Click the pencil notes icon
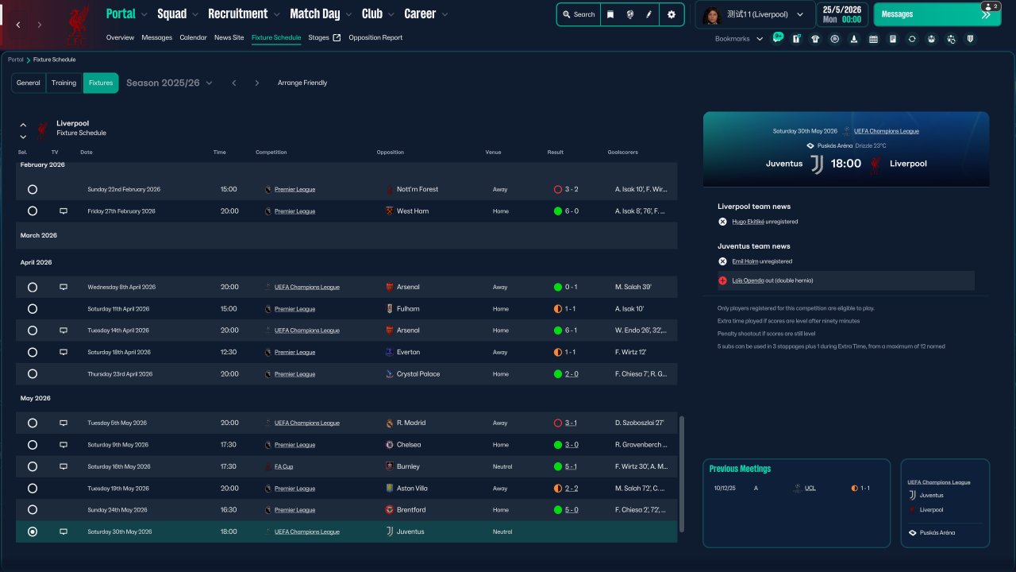This screenshot has width=1016, height=572. click(x=648, y=14)
